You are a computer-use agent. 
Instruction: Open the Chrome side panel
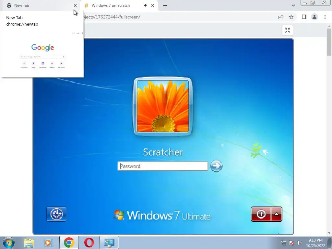[304, 17]
